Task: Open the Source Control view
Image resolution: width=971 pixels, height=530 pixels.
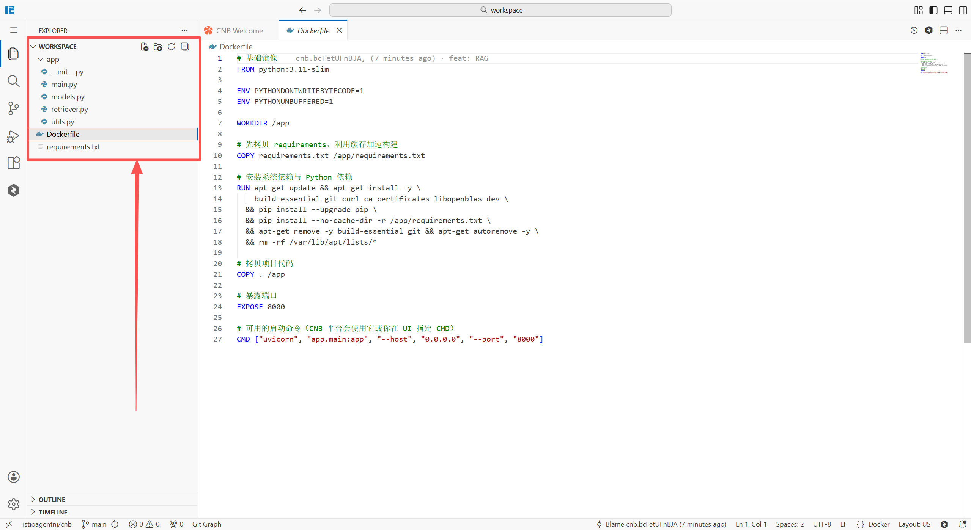Action: point(14,108)
